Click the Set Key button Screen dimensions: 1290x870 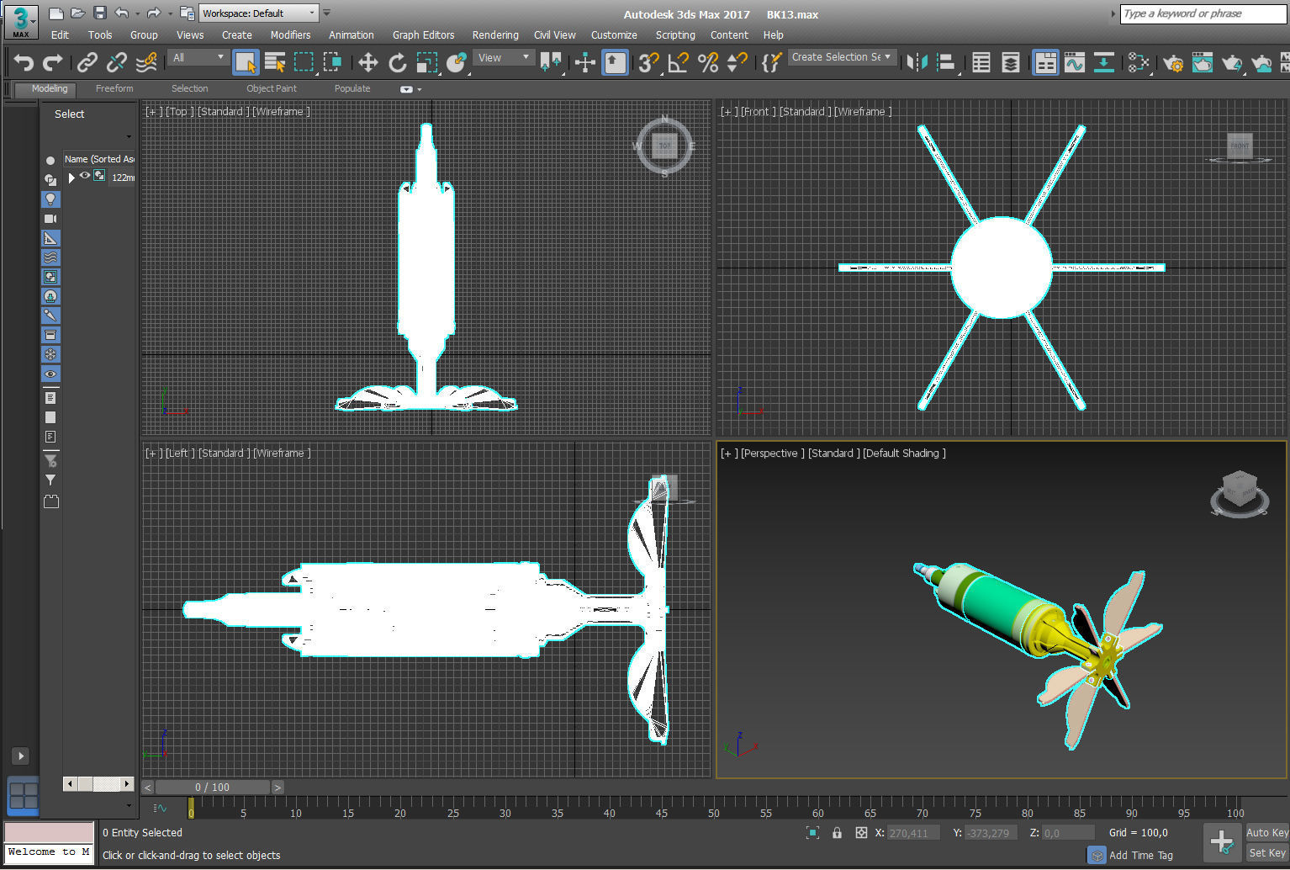[1266, 852]
